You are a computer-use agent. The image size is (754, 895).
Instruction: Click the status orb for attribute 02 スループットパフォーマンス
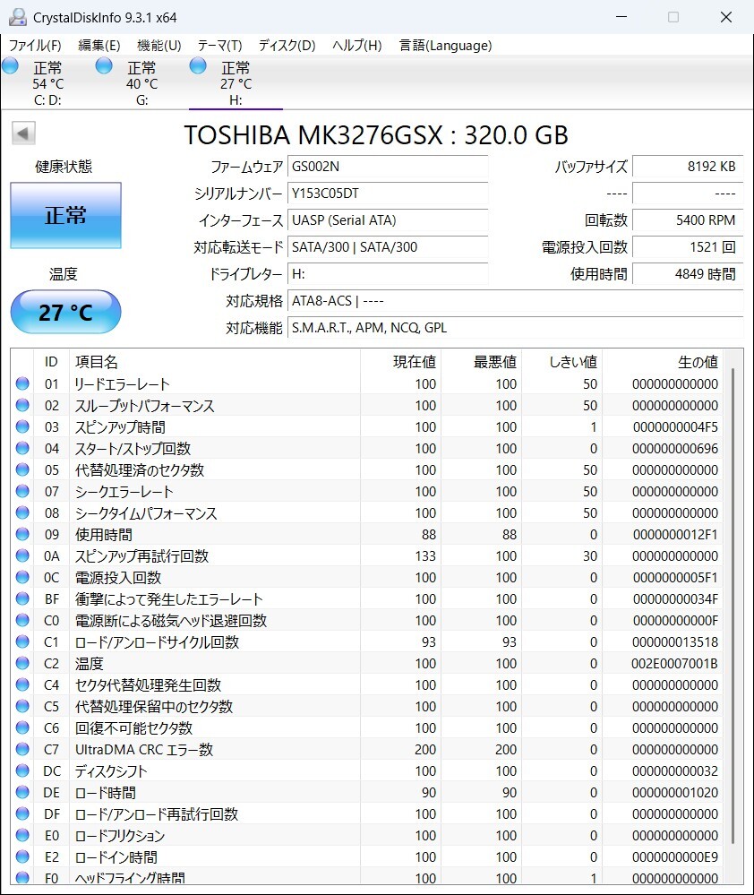tap(22, 405)
